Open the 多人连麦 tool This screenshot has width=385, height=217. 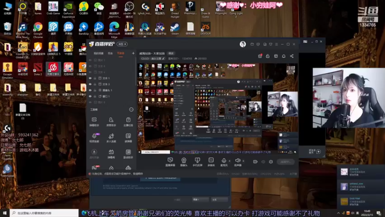point(111,138)
